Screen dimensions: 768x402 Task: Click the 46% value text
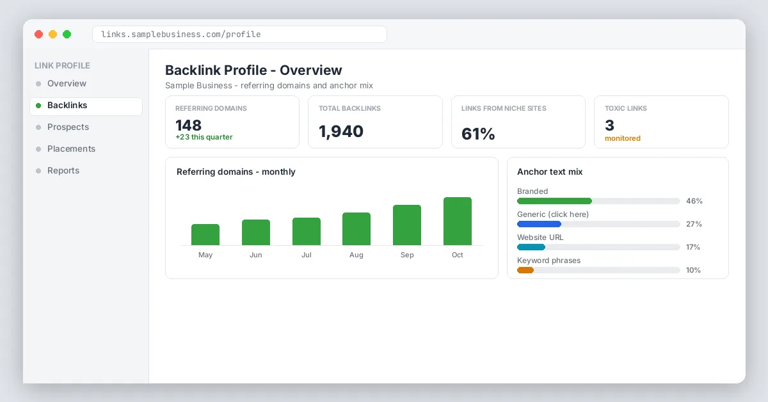pyautogui.click(x=694, y=201)
